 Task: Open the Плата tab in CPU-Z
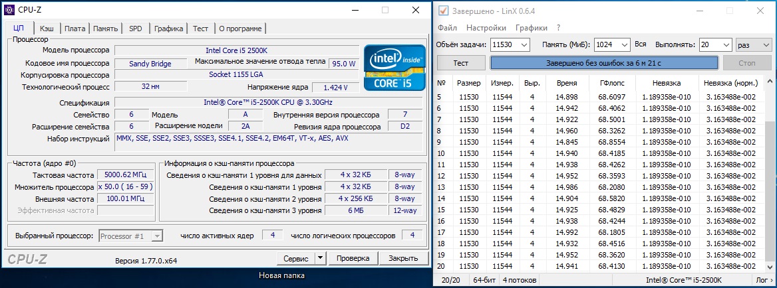click(x=75, y=29)
